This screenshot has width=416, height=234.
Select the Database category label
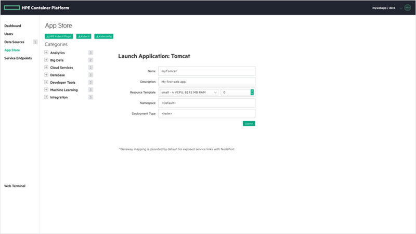click(58, 75)
